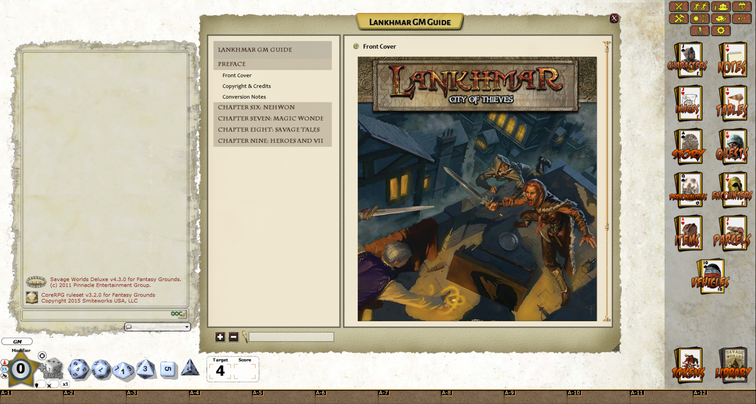Open the lighting sun-and-moon icon
Image resolution: width=756 pixels, height=404 pixels.
700,18
